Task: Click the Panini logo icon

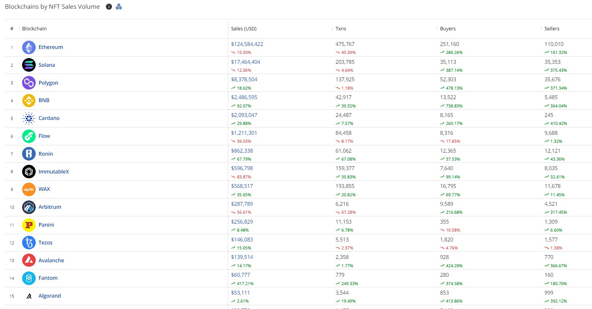Action: (29, 225)
